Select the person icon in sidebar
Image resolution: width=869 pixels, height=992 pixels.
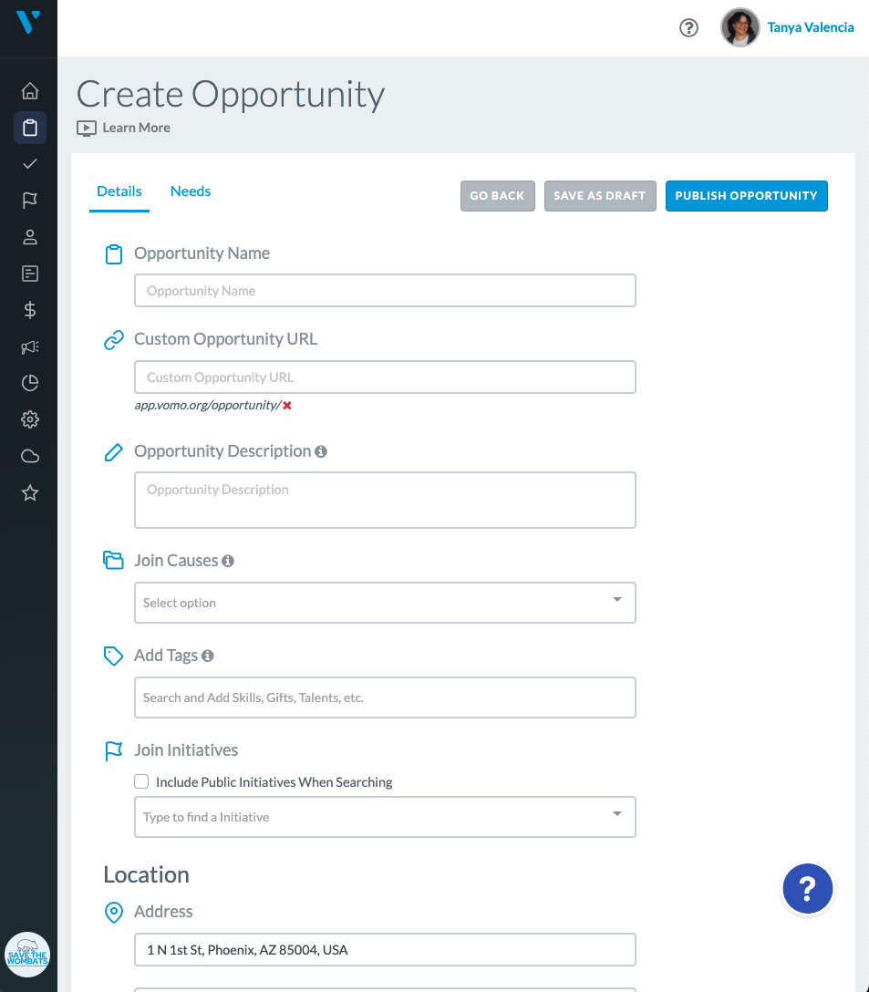pos(30,237)
